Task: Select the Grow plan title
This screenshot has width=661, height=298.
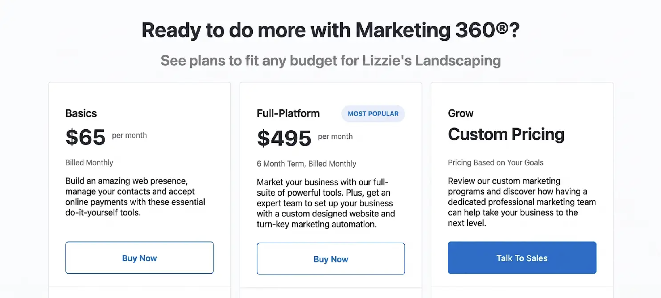Action: [x=461, y=113]
